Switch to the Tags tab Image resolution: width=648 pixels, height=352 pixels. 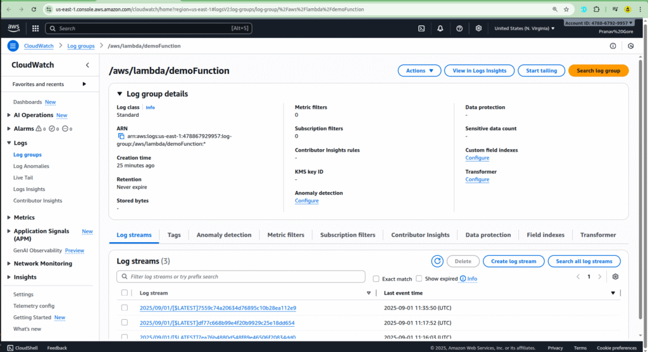pos(174,235)
